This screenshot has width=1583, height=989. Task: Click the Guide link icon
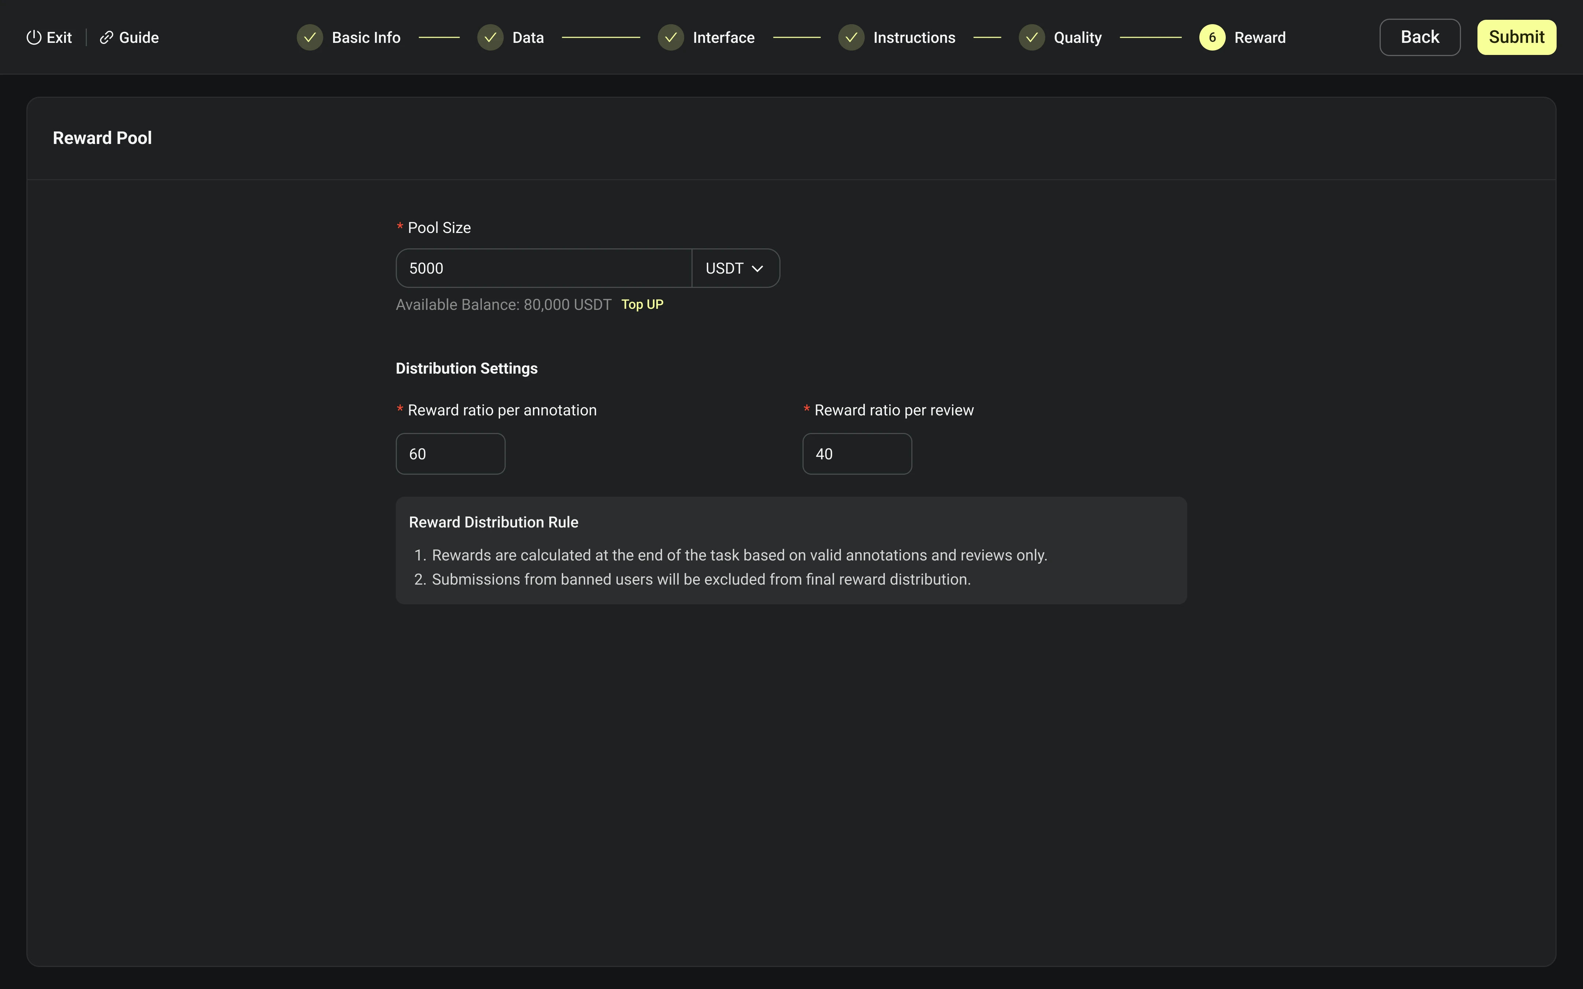106,37
